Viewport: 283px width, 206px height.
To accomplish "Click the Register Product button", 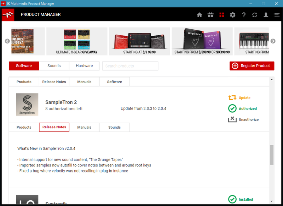I will pyautogui.click(x=252, y=66).
